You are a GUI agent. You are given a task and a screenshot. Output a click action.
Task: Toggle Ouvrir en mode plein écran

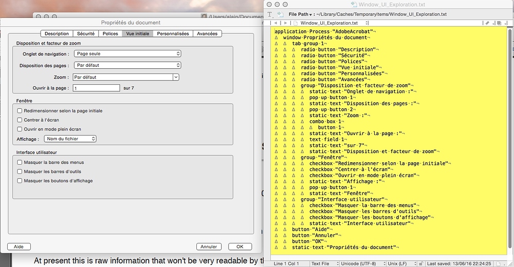[x=20, y=129]
